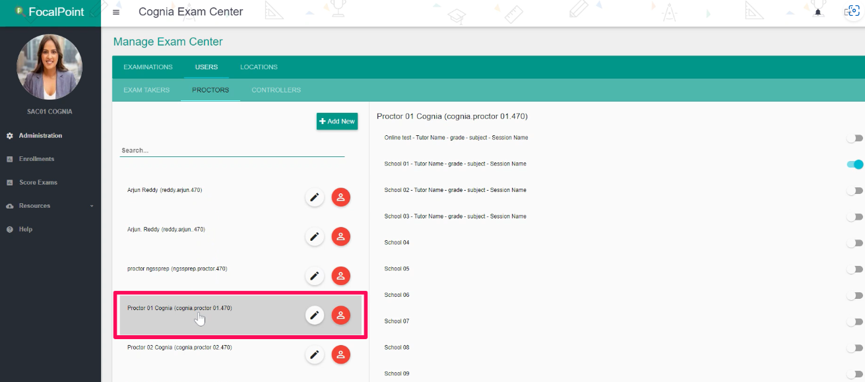Remove proctor ngssprep red user icon

340,276
